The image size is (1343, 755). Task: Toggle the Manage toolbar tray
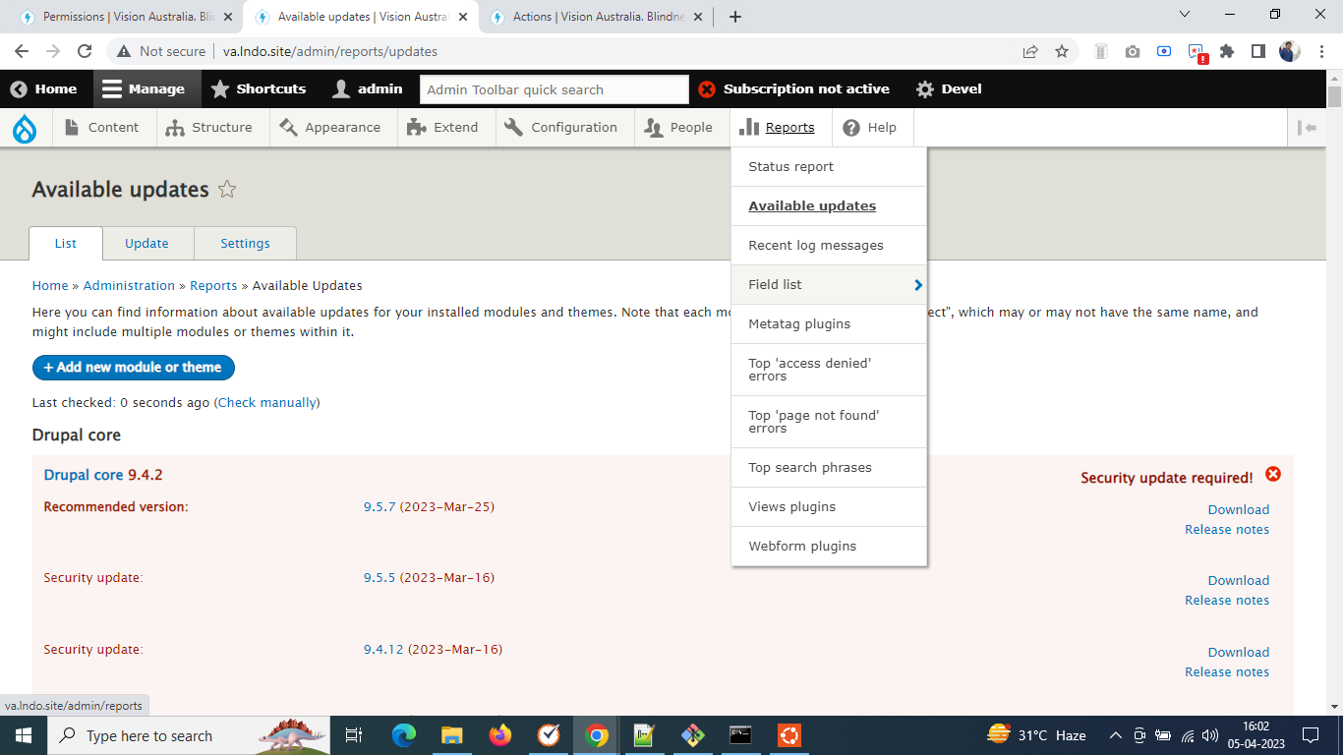coord(144,88)
